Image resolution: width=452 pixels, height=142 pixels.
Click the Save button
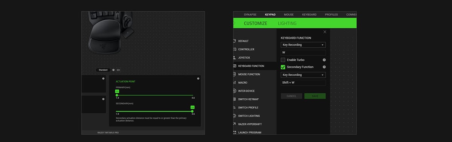coord(315,96)
